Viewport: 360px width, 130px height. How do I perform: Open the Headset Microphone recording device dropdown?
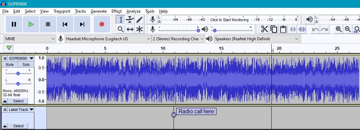pos(108,39)
